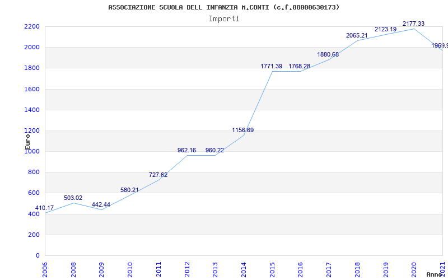Select data label 1880.68
Screen dimensions: 448x280
point(328,54)
